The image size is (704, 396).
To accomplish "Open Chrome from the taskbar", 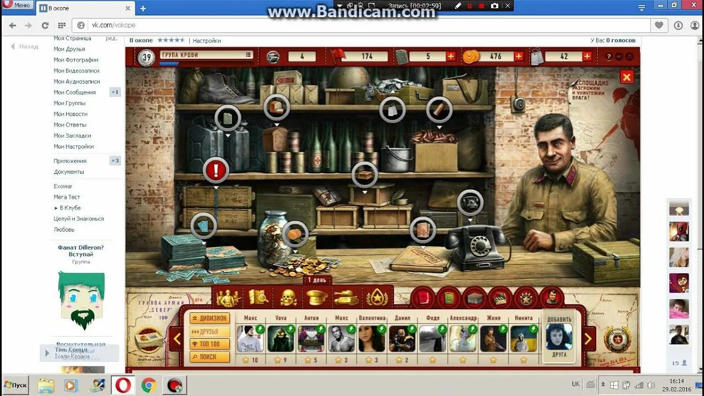I will [x=148, y=385].
